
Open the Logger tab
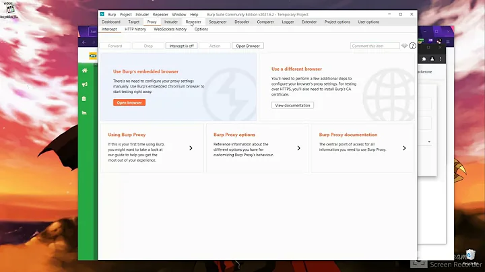(x=288, y=22)
